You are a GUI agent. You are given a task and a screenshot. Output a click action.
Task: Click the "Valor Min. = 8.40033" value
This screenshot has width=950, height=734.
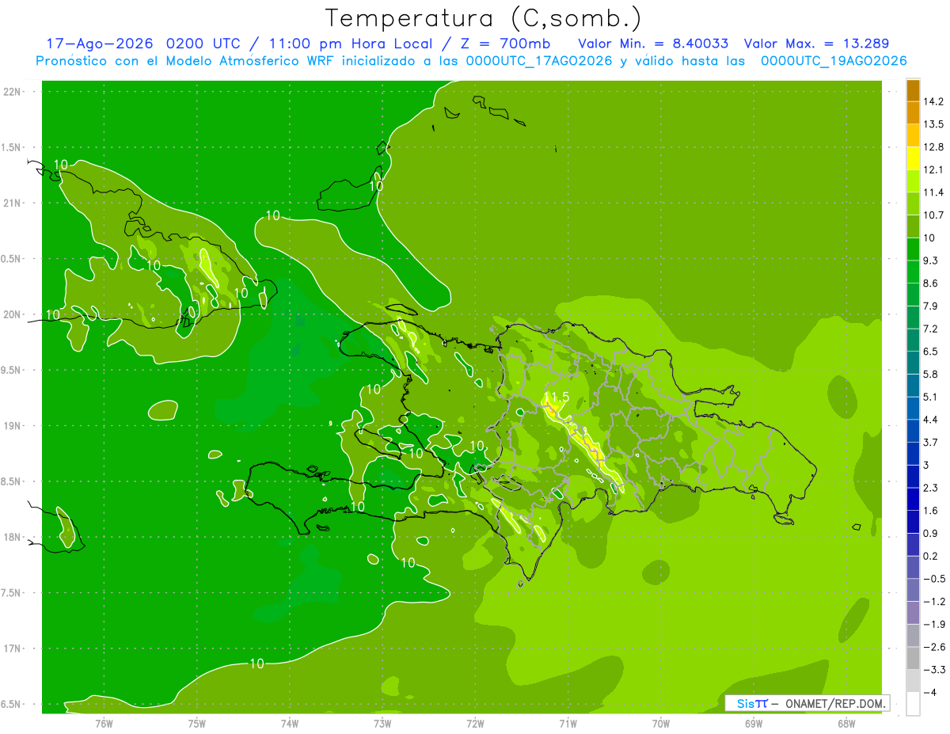pyautogui.click(x=653, y=44)
